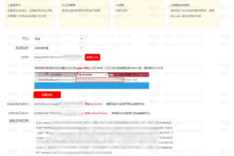Viewport: 234px width, 156px height.
Task: Click the instruction text starting 请将授权后返回的浏览器的URL里
Action: (x=99, y=68)
